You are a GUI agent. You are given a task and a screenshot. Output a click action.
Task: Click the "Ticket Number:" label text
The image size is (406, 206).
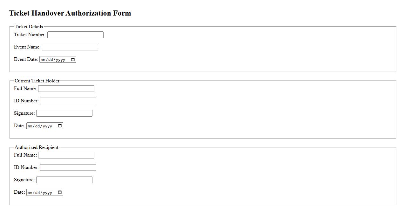[30, 35]
